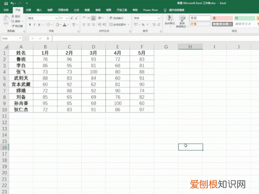Toggle Bottom Align
The image size is (259, 194).
coord(93,18)
